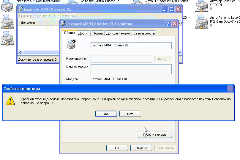This screenshot has height=160, width=240.
Task: Switch to the Безопасность tab
Action: click(144, 33)
